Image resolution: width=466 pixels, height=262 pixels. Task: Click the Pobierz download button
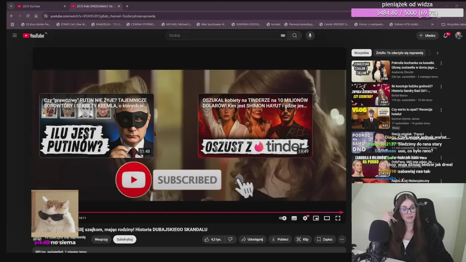pyautogui.click(x=280, y=239)
